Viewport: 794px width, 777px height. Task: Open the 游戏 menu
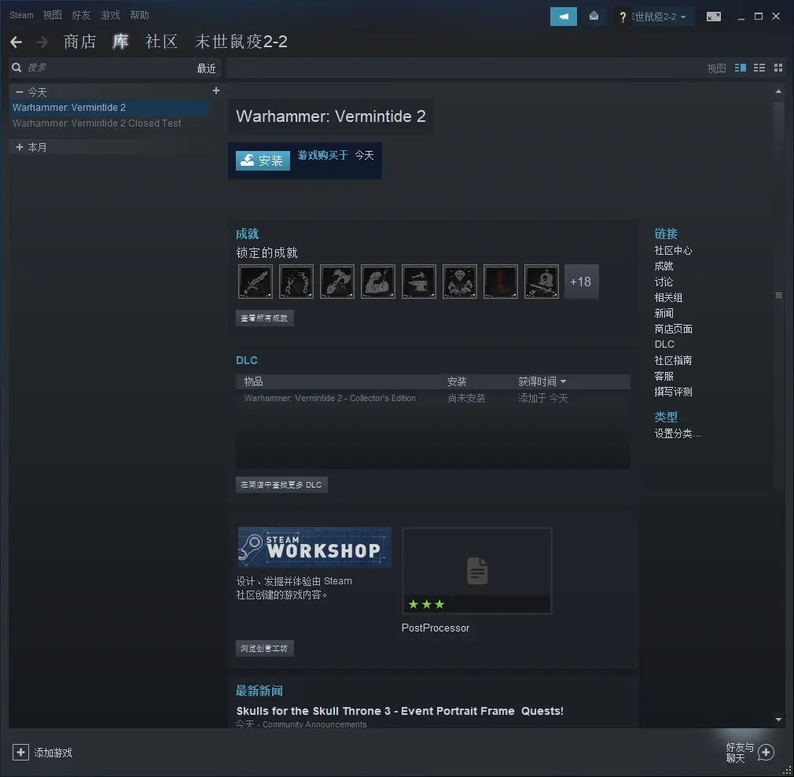pyautogui.click(x=110, y=15)
